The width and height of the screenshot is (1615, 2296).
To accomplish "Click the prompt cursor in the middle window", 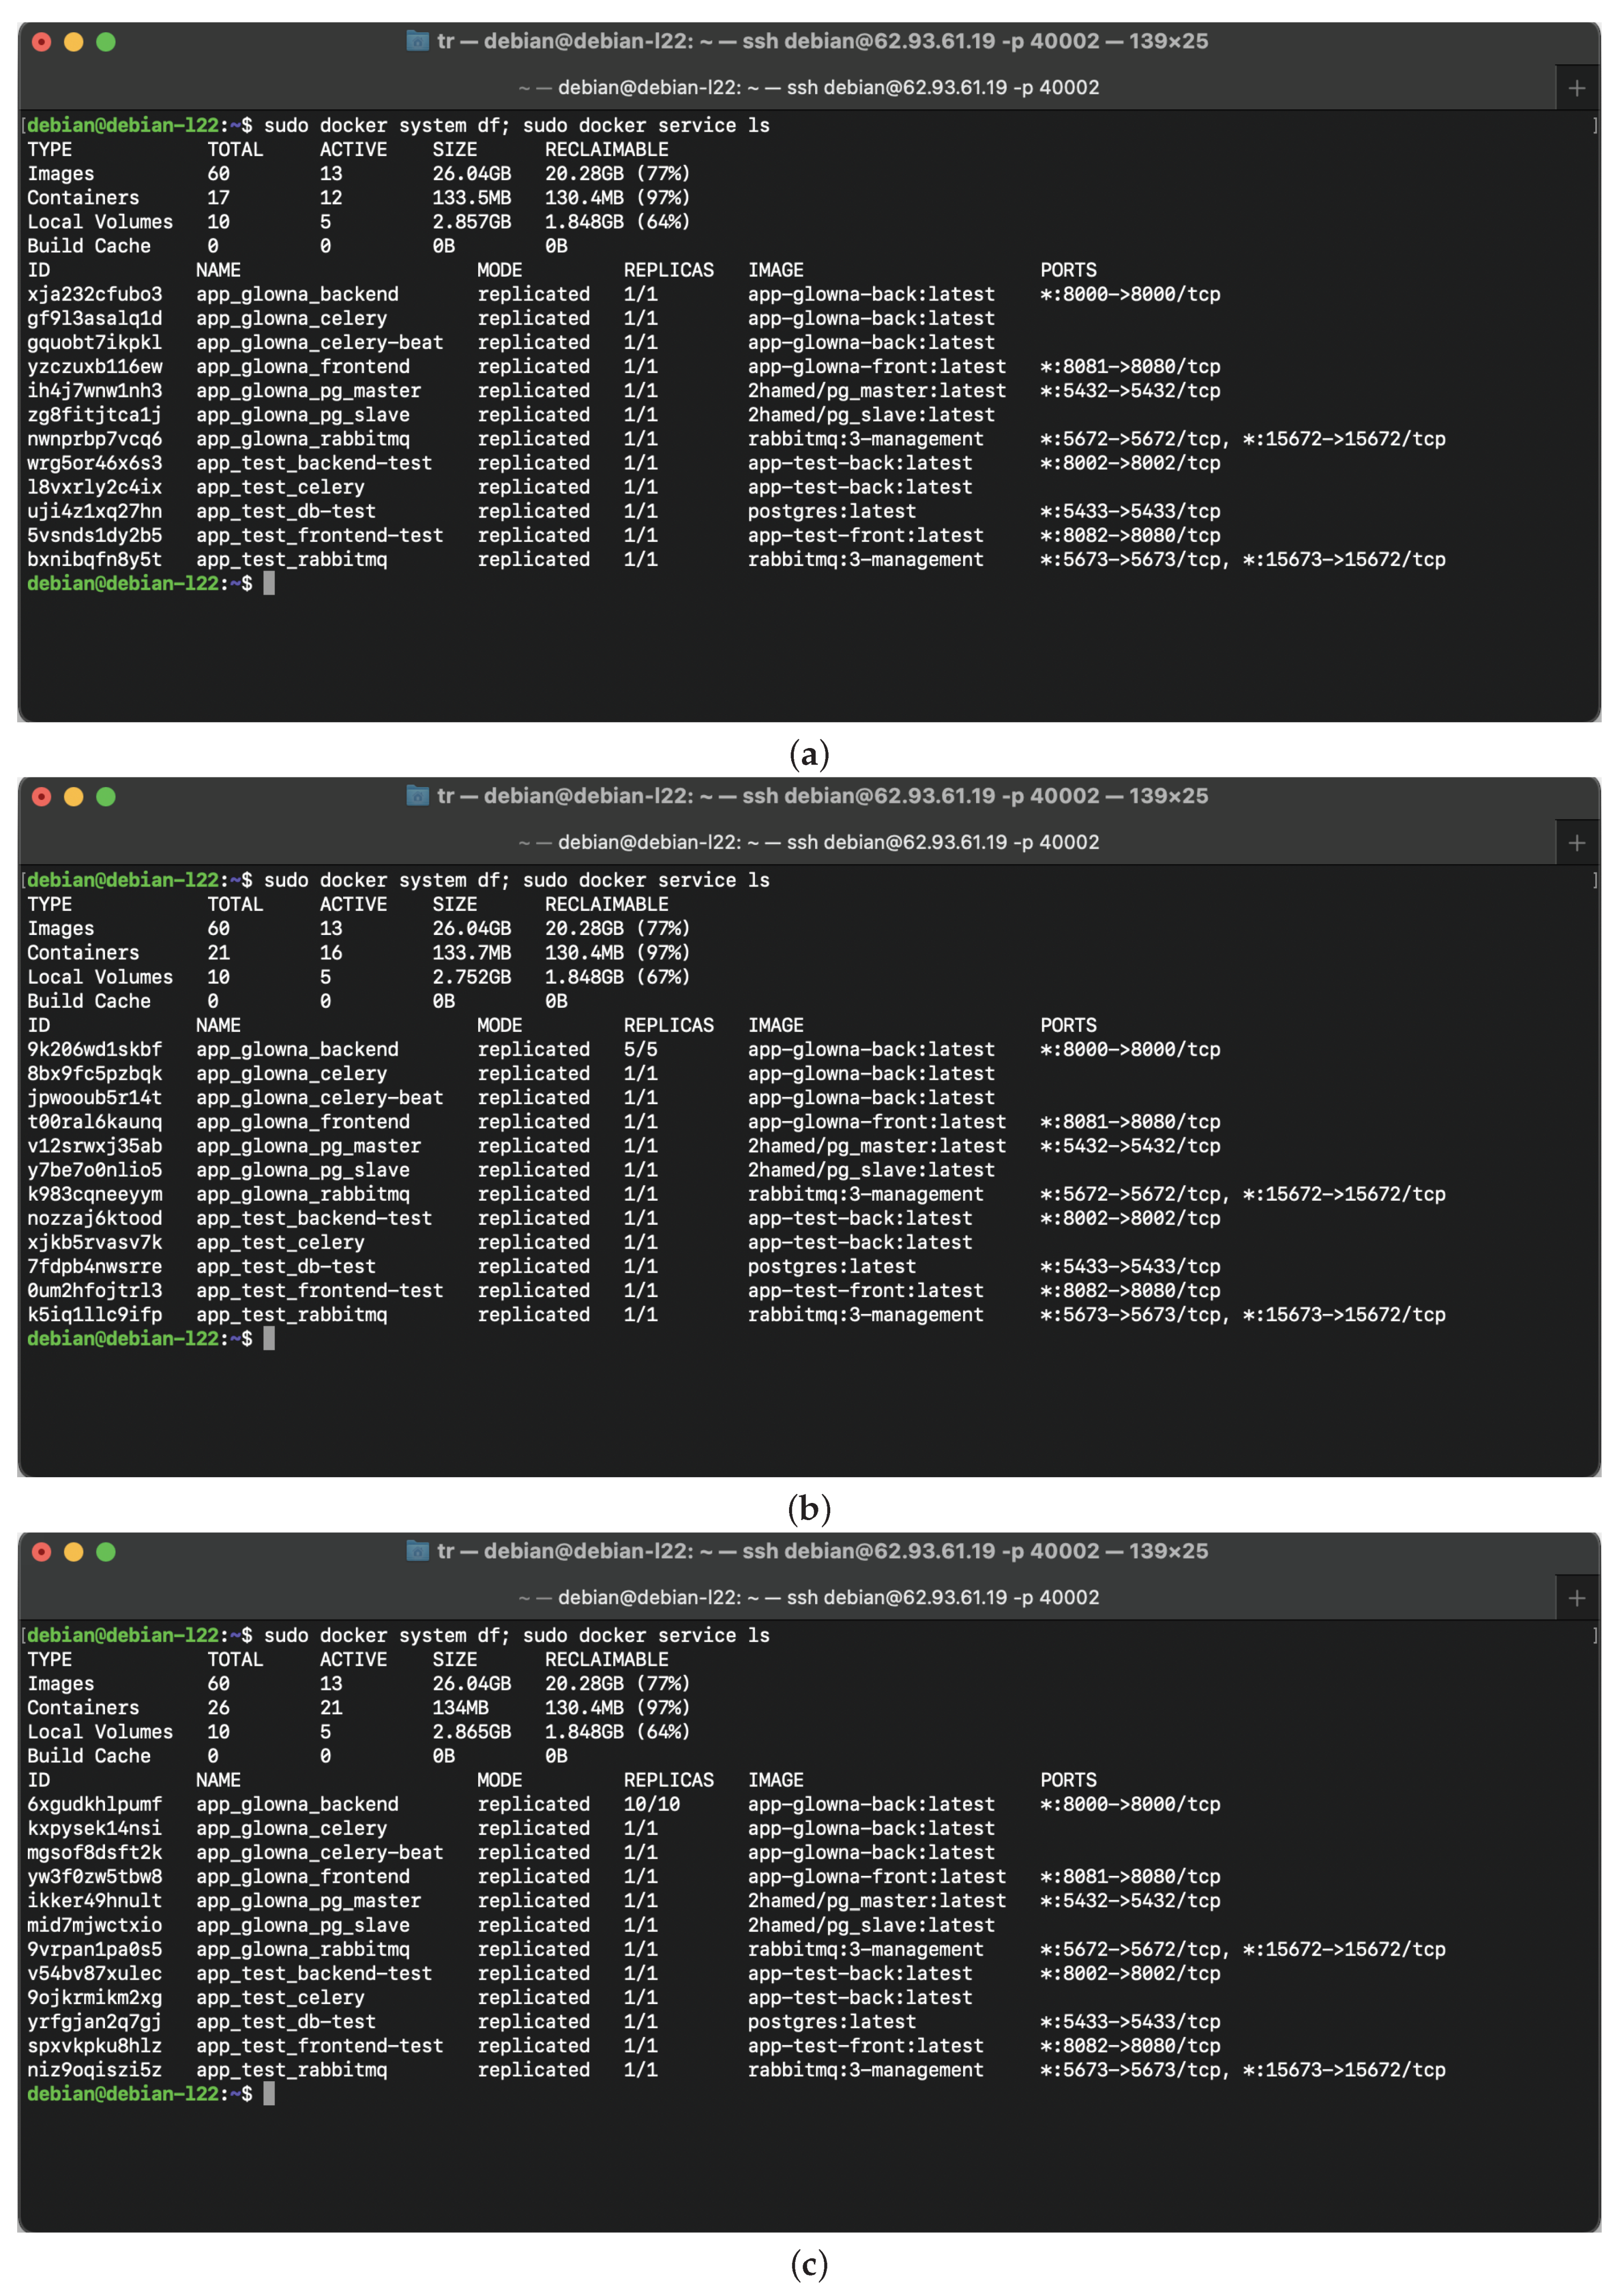I will (268, 1339).
